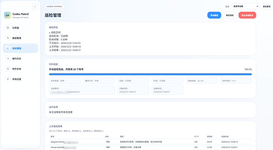This screenshot has width=273, height=150.
Task: Click the 上次结束 time line
Action: pyautogui.click(x=65, y=50)
